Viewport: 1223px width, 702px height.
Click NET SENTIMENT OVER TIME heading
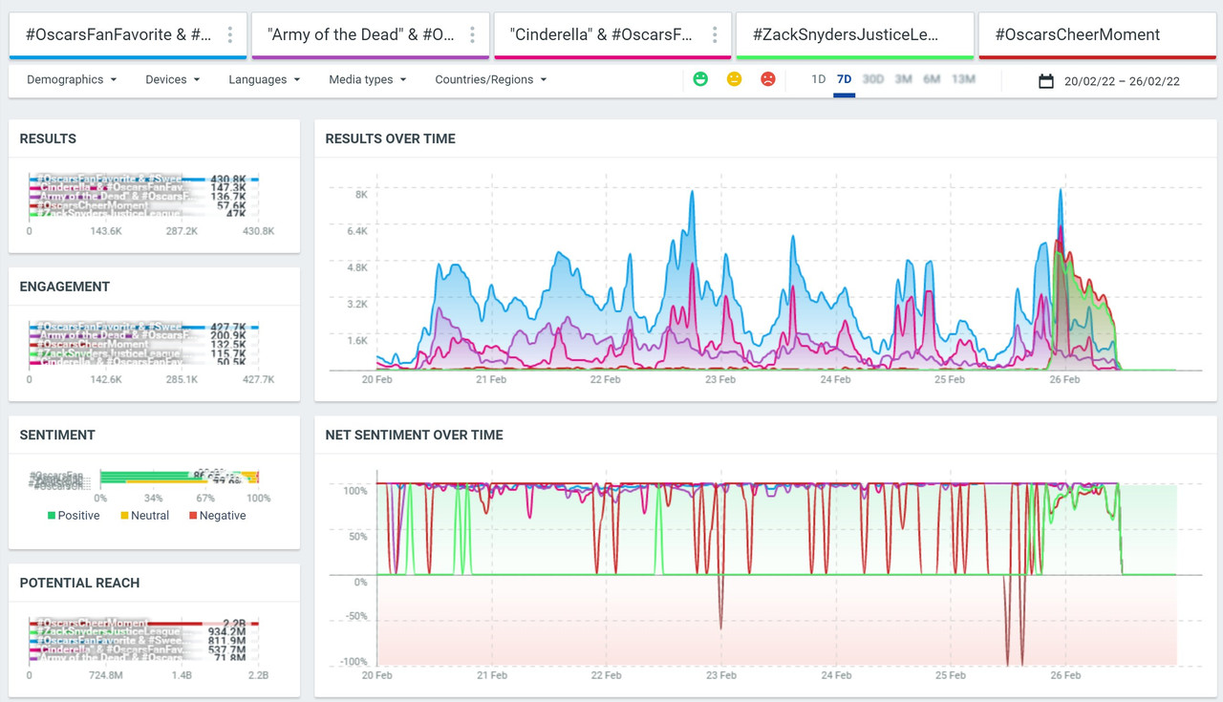[414, 435]
